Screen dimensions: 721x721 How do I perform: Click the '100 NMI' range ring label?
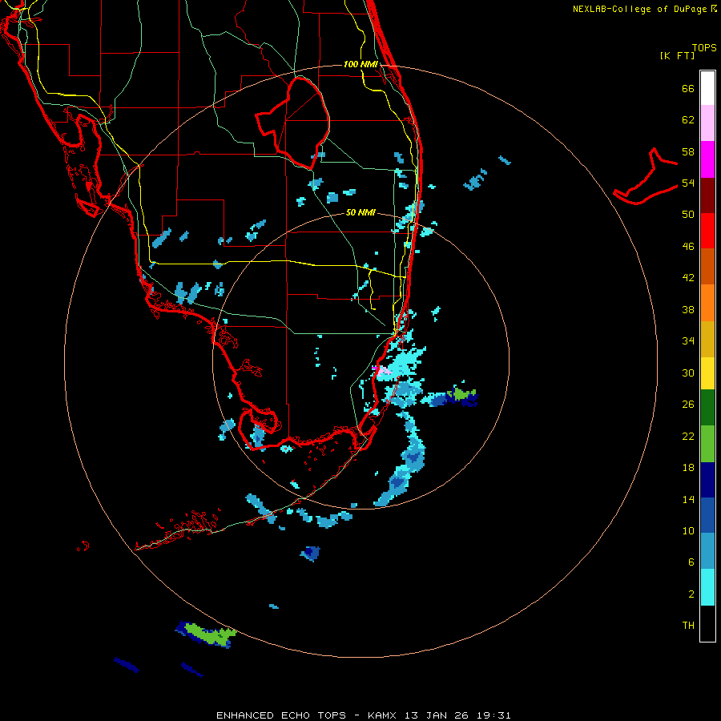tap(360, 64)
